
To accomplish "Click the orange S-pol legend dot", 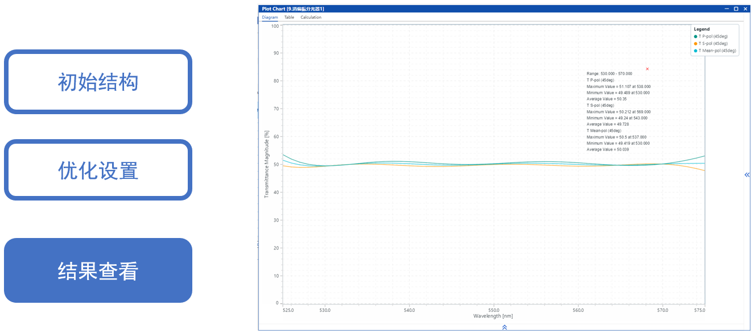I will click(695, 44).
